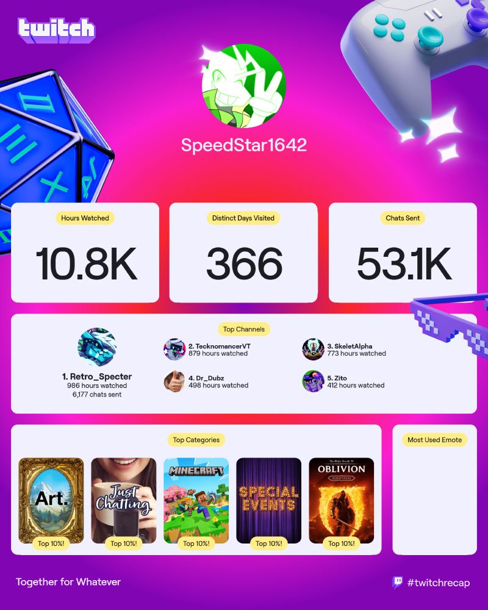The image size is (488, 610).
Task: Click the Distinct Days Visited label
Action: (x=243, y=218)
